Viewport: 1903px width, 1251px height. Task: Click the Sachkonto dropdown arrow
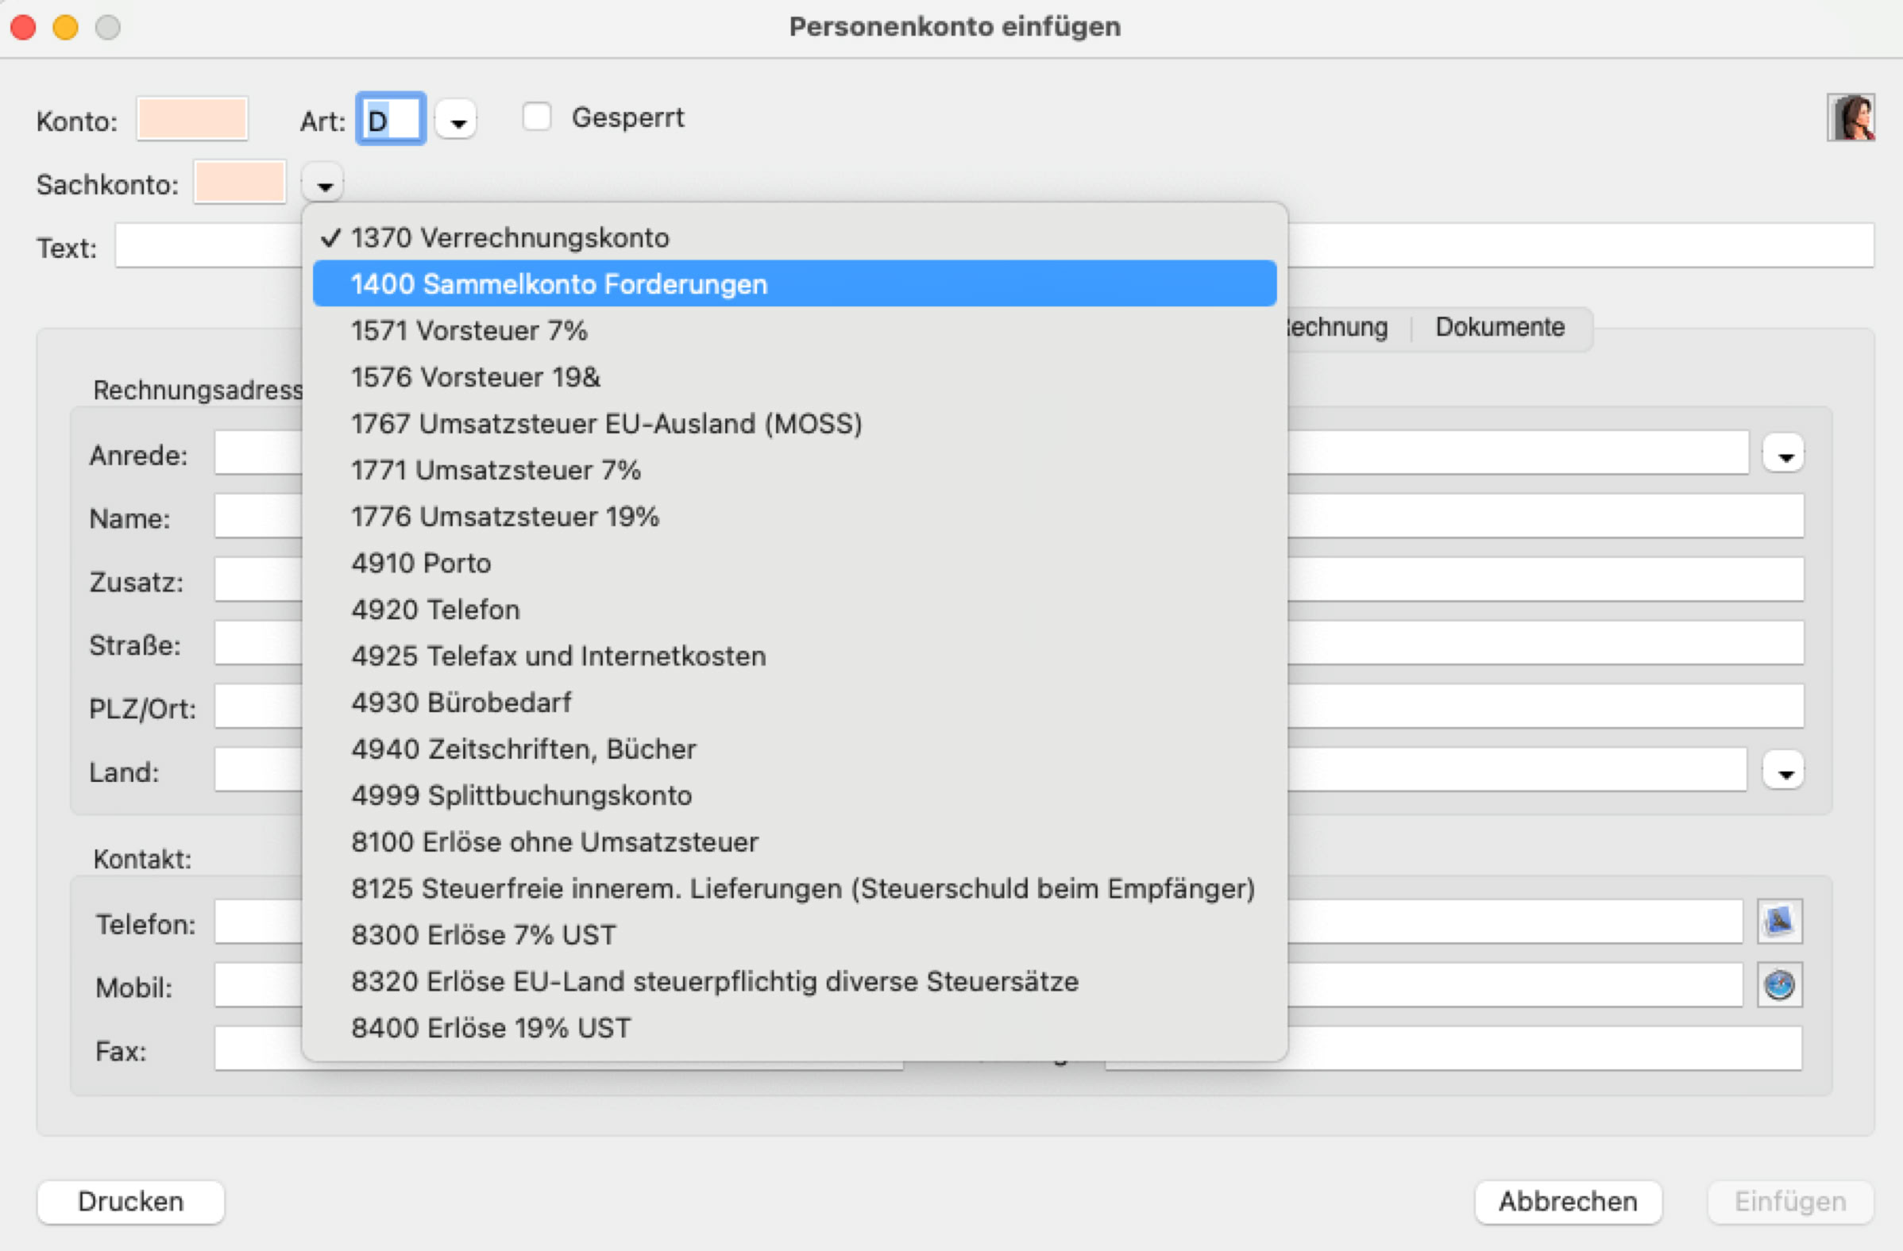tap(324, 185)
